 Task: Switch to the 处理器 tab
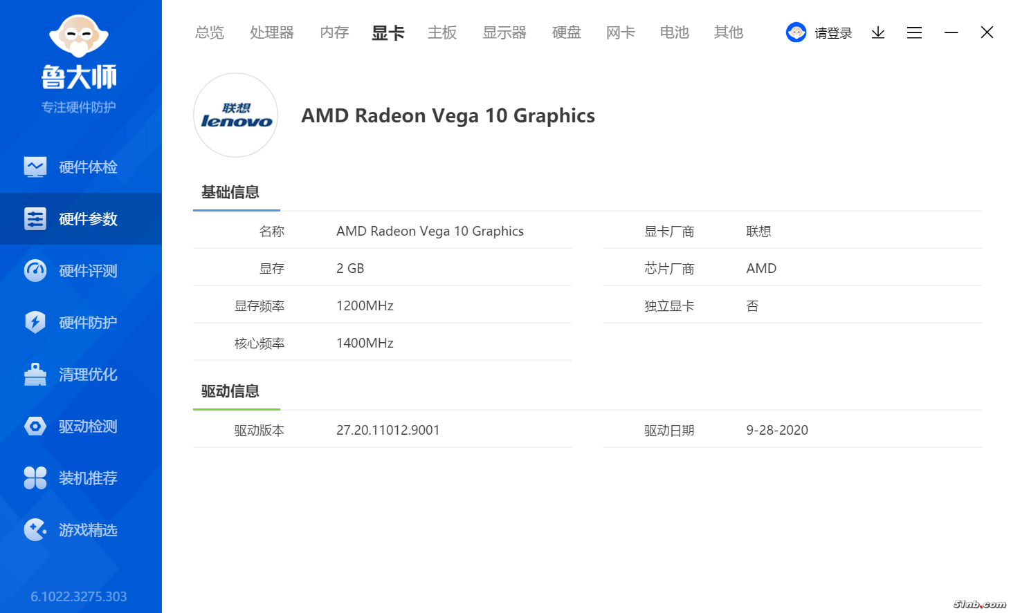click(x=272, y=32)
